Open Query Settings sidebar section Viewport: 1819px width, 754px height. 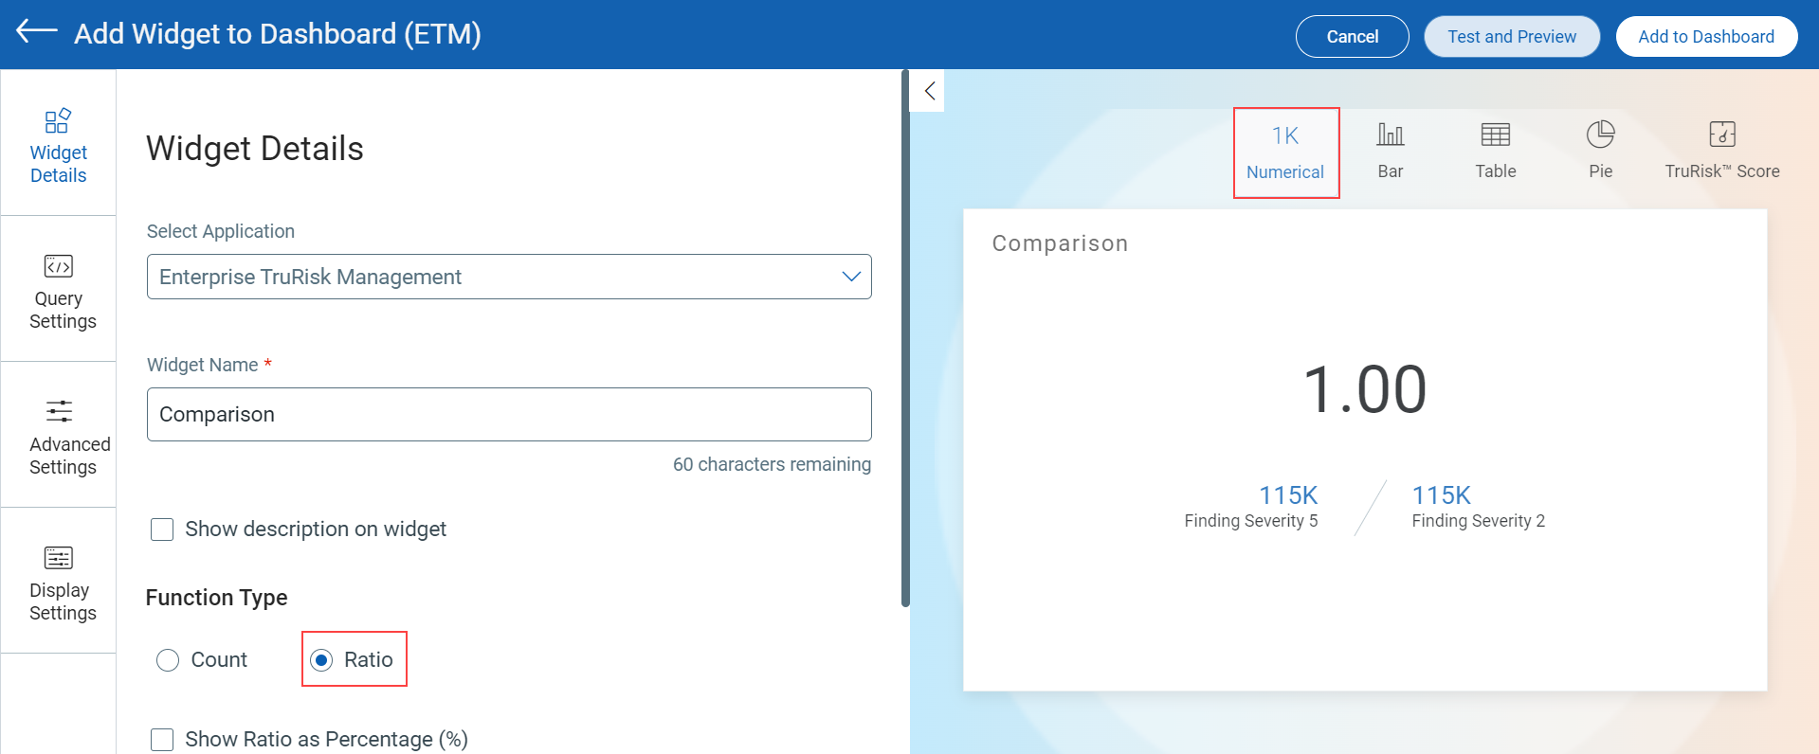pyautogui.click(x=58, y=289)
